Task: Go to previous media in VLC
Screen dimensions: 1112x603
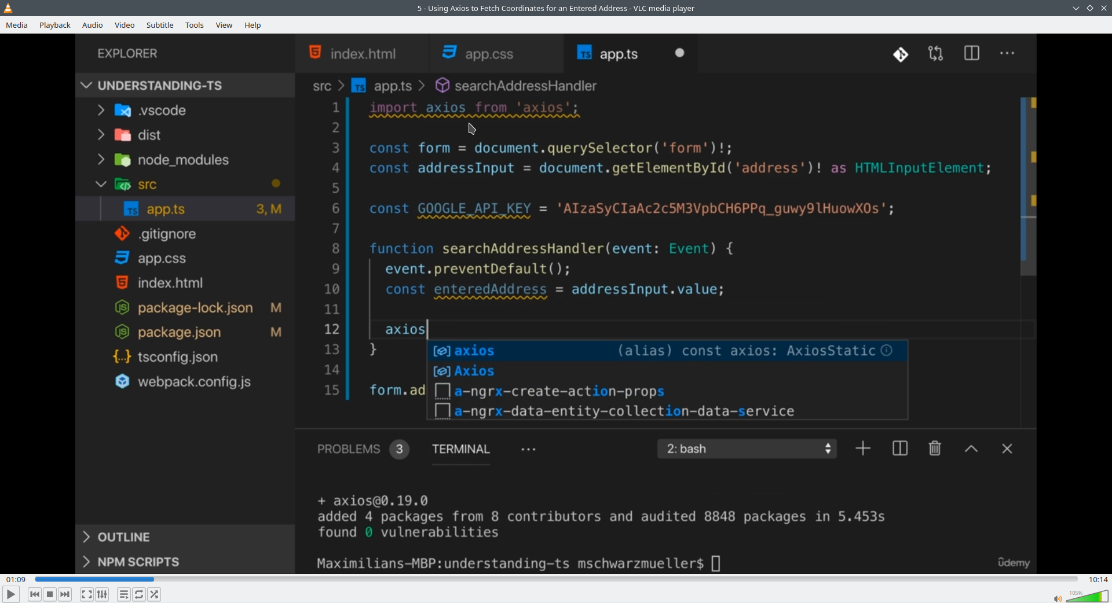Action: point(35,594)
